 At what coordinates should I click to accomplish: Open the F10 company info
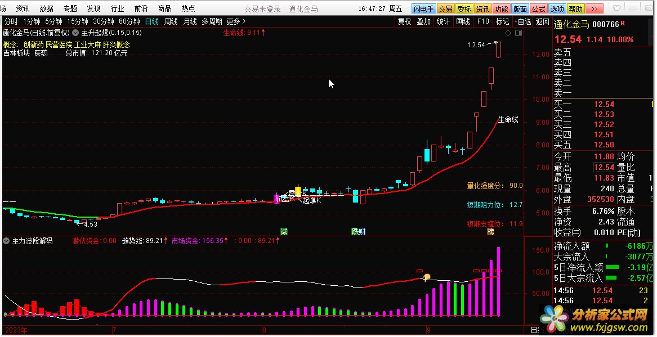pyautogui.click(x=483, y=21)
